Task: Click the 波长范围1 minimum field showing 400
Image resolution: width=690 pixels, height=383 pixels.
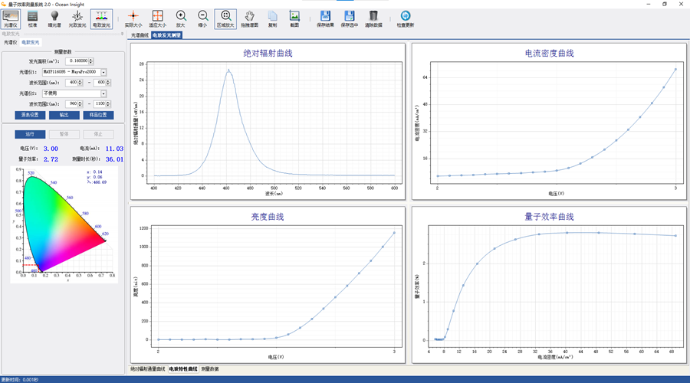Action: [x=74, y=83]
